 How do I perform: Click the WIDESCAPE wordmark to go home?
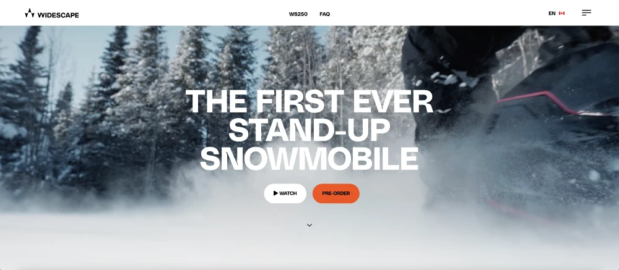click(58, 15)
